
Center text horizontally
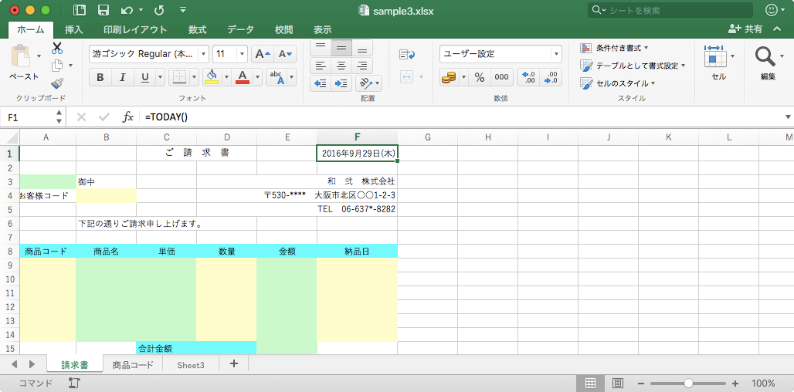[341, 66]
